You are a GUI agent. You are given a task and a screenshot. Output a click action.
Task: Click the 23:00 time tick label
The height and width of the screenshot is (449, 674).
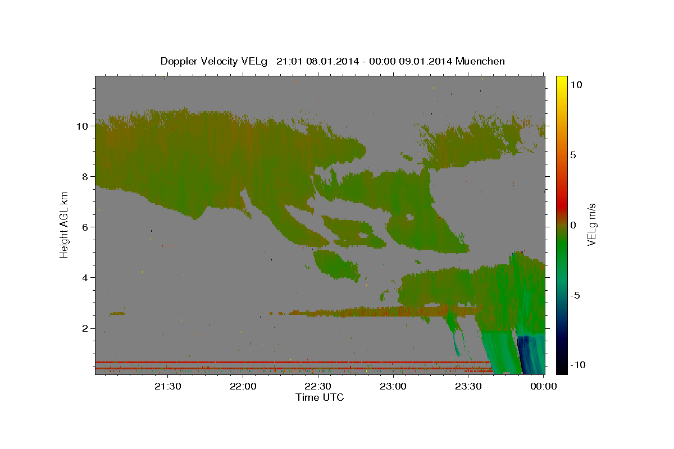coord(393,386)
